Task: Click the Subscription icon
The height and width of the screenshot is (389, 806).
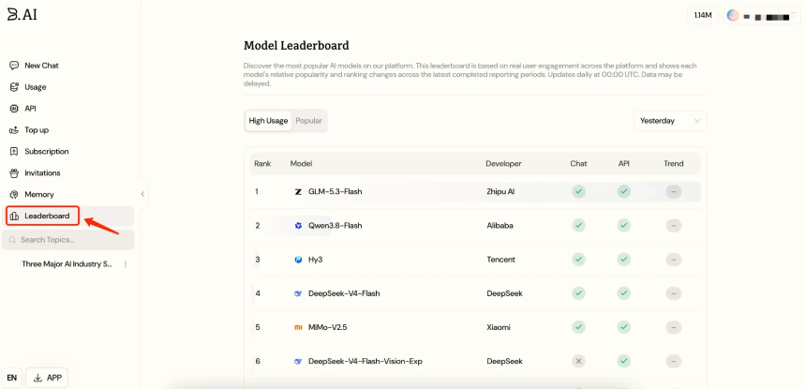Action: [14, 152]
